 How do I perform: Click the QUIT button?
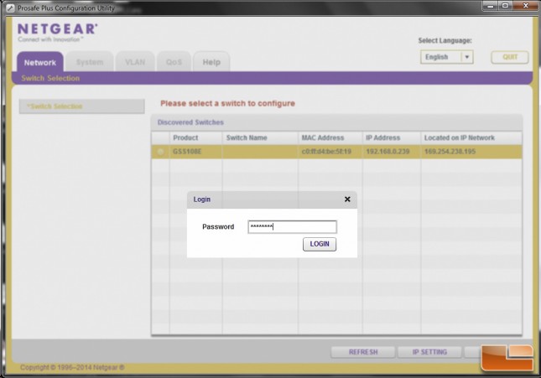(x=510, y=57)
